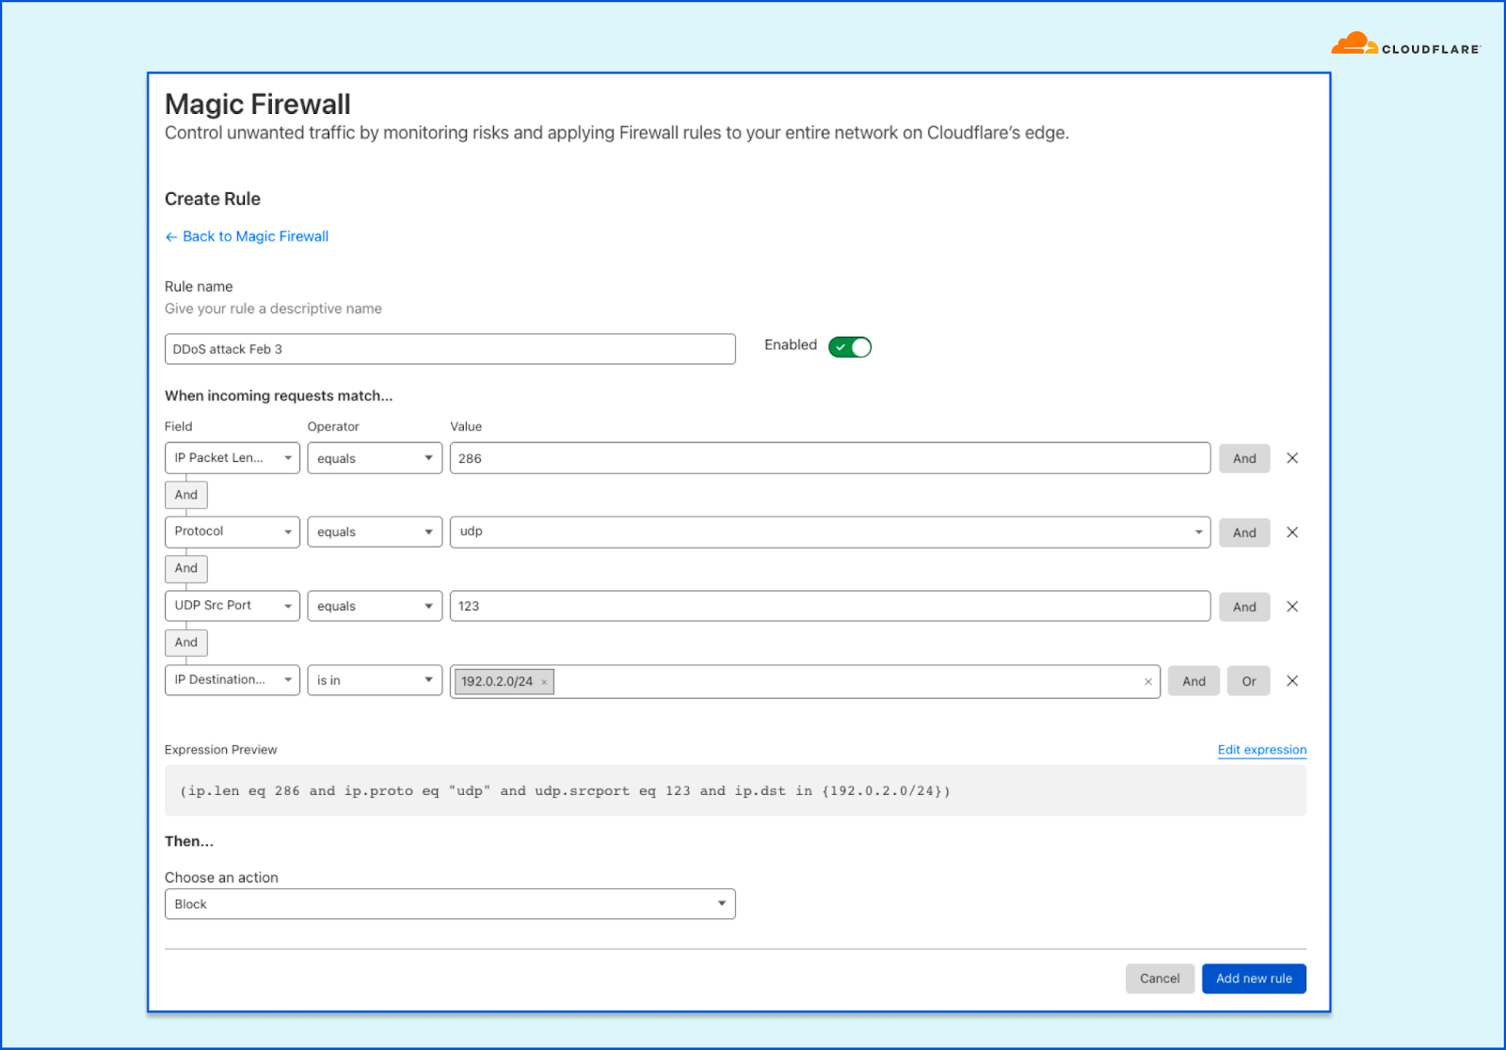Remove the IP Packet Length condition row
Image resolution: width=1506 pixels, height=1050 pixels.
point(1292,458)
